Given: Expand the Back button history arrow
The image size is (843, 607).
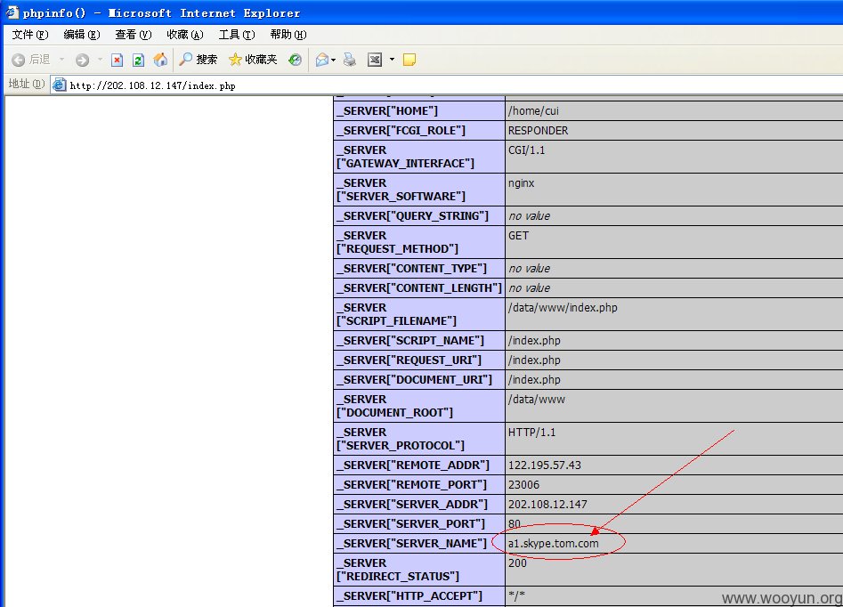Looking at the screenshot, I should click(x=61, y=60).
